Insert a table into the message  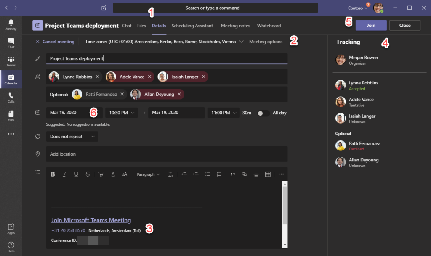[x=268, y=174]
